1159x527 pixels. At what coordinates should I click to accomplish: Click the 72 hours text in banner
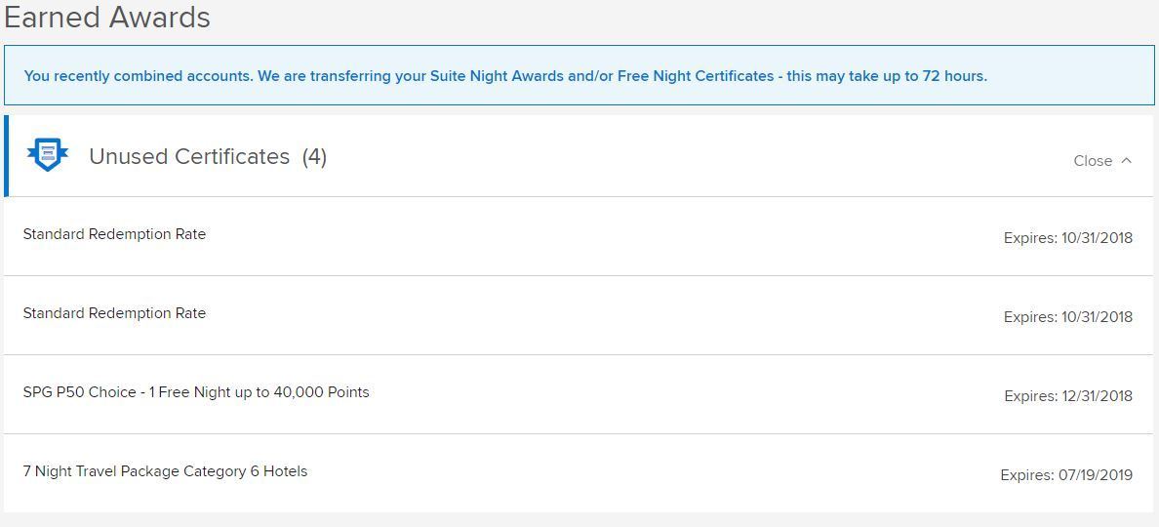click(954, 76)
